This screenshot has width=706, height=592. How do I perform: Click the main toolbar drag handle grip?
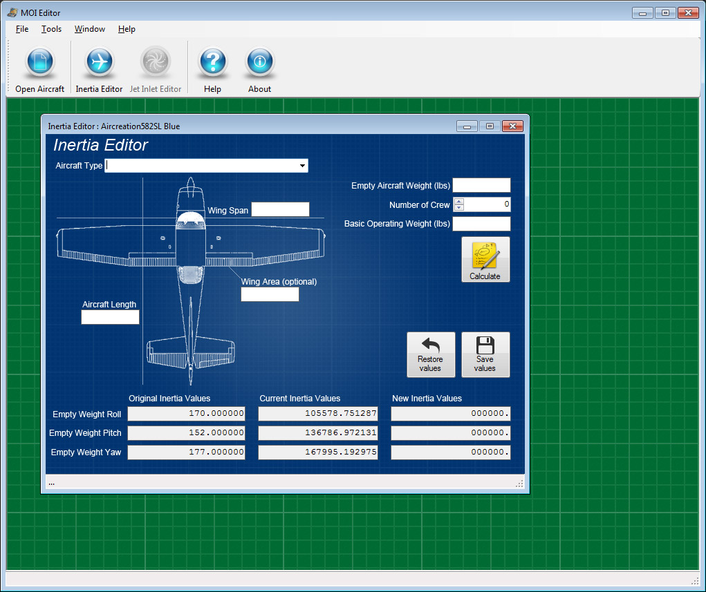[8, 67]
